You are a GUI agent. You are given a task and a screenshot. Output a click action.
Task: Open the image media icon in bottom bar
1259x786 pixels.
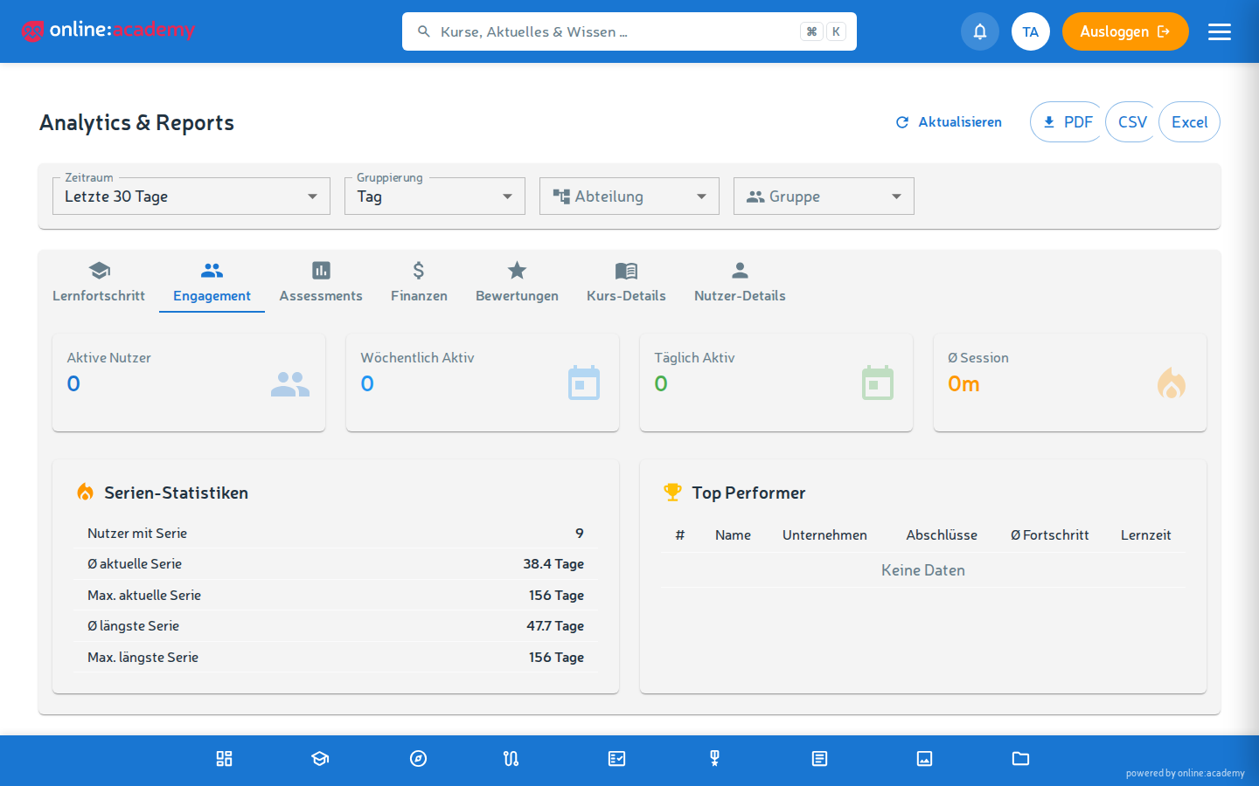[924, 759]
